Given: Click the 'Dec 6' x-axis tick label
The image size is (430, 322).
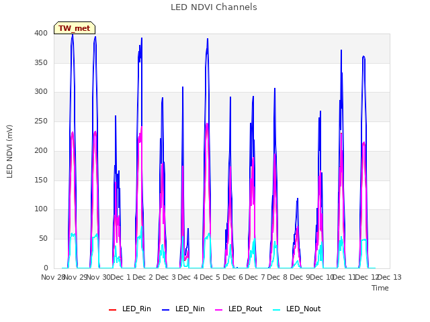Looking at the screenshot, I should click(x=232, y=277).
